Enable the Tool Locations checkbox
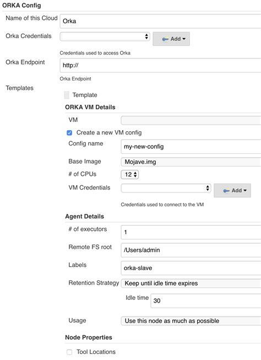261x360 pixels. click(x=69, y=352)
